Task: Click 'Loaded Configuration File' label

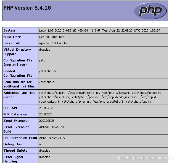Action: (18, 73)
